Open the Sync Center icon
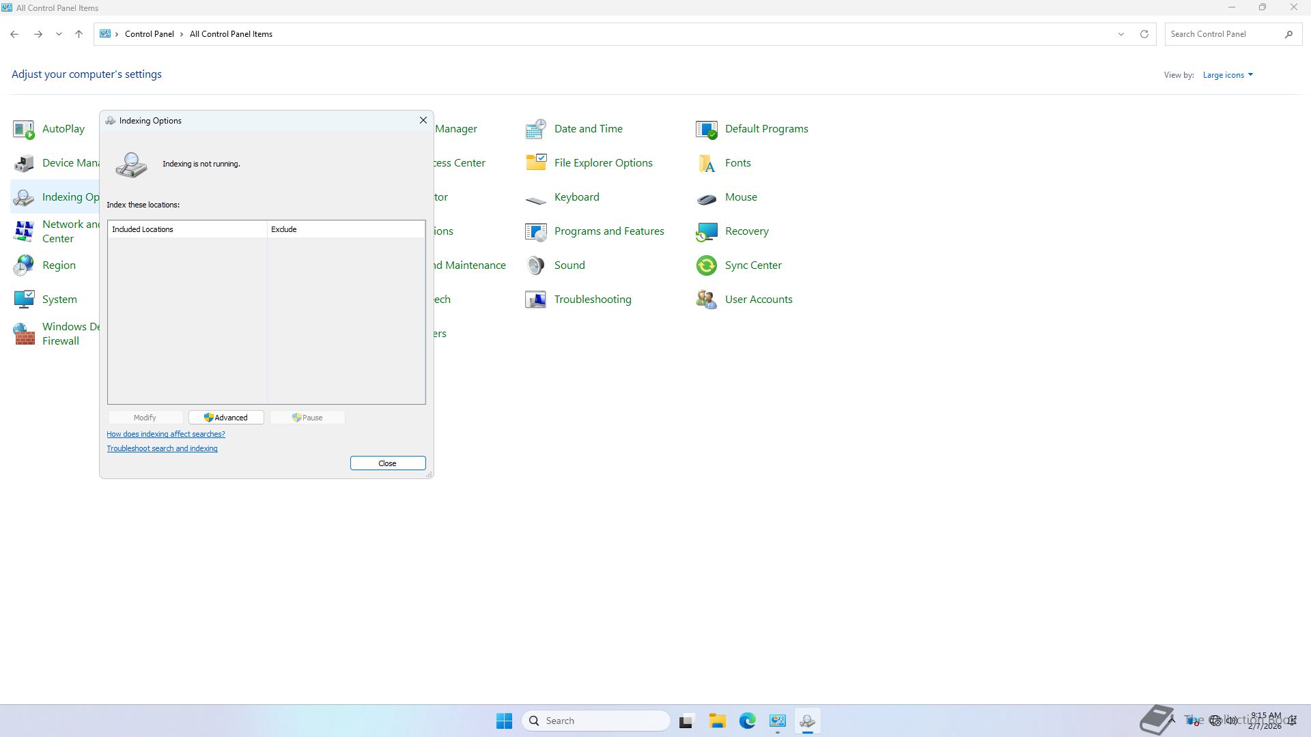Image resolution: width=1311 pixels, height=737 pixels. tap(707, 265)
